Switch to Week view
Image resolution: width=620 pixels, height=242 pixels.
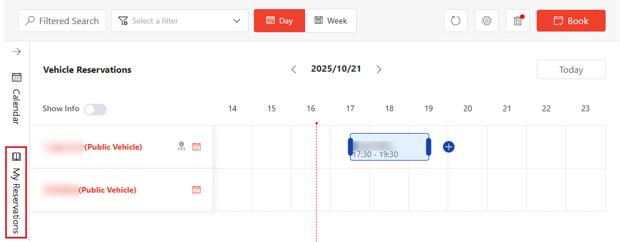point(330,21)
